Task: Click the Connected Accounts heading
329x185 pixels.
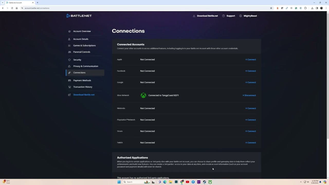Action: [x=131, y=44]
